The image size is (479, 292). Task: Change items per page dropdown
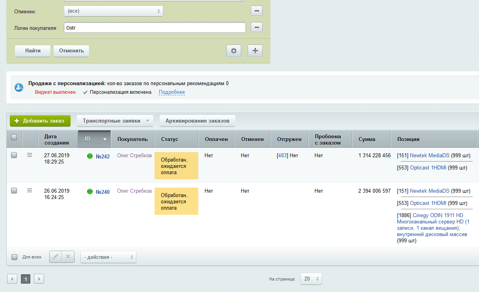pos(311,279)
